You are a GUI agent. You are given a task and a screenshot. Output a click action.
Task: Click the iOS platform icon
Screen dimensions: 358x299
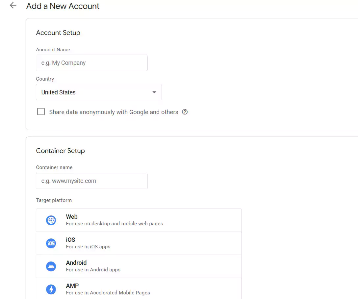pos(51,243)
